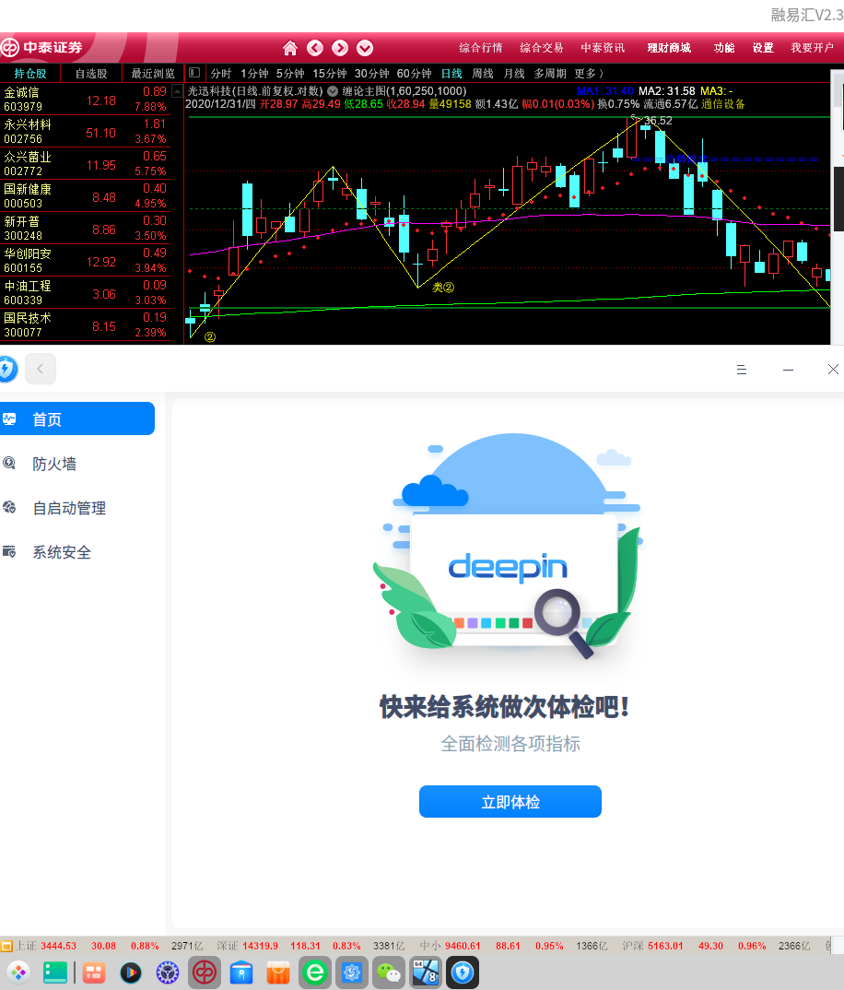
Task: Open the 综合行情 menu
Action: (x=481, y=48)
